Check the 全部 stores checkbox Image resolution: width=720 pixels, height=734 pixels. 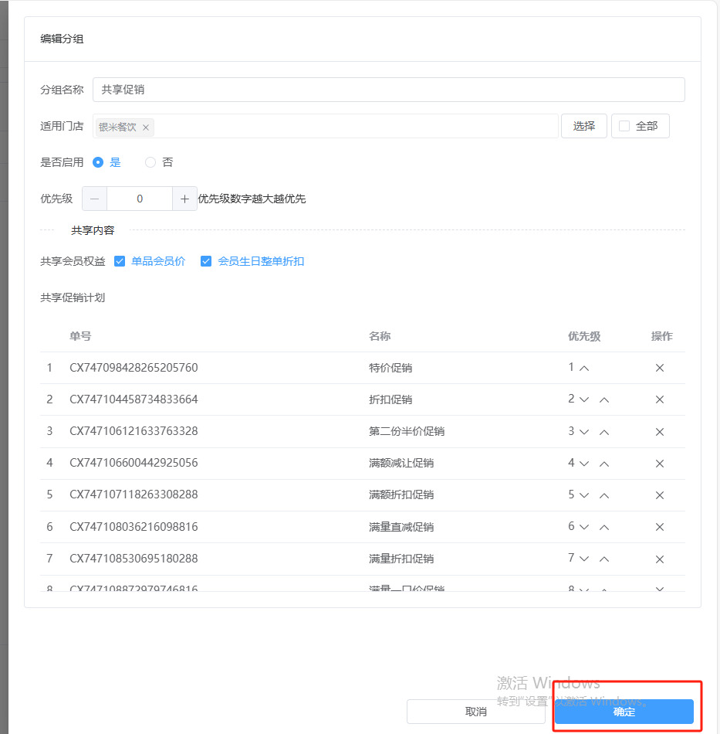click(625, 126)
